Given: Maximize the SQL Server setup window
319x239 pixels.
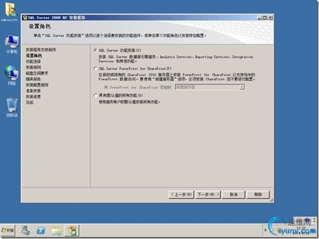Looking at the screenshot, I should click(x=265, y=17).
